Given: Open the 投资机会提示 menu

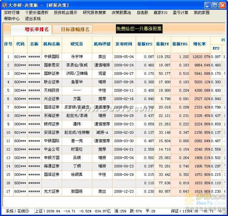Looking at the screenshot, I should pos(65,13).
